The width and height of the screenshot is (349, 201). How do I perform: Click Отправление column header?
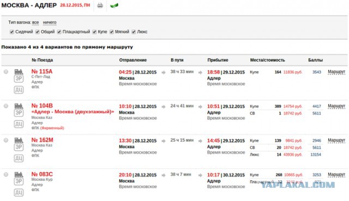[x=133, y=60]
